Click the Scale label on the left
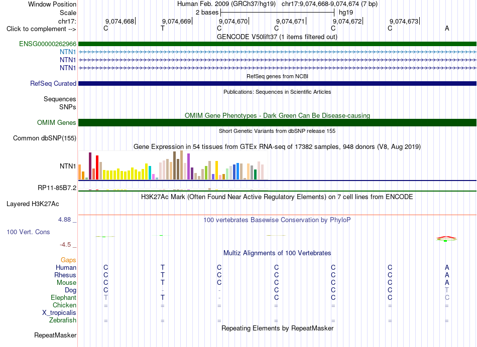 point(68,13)
